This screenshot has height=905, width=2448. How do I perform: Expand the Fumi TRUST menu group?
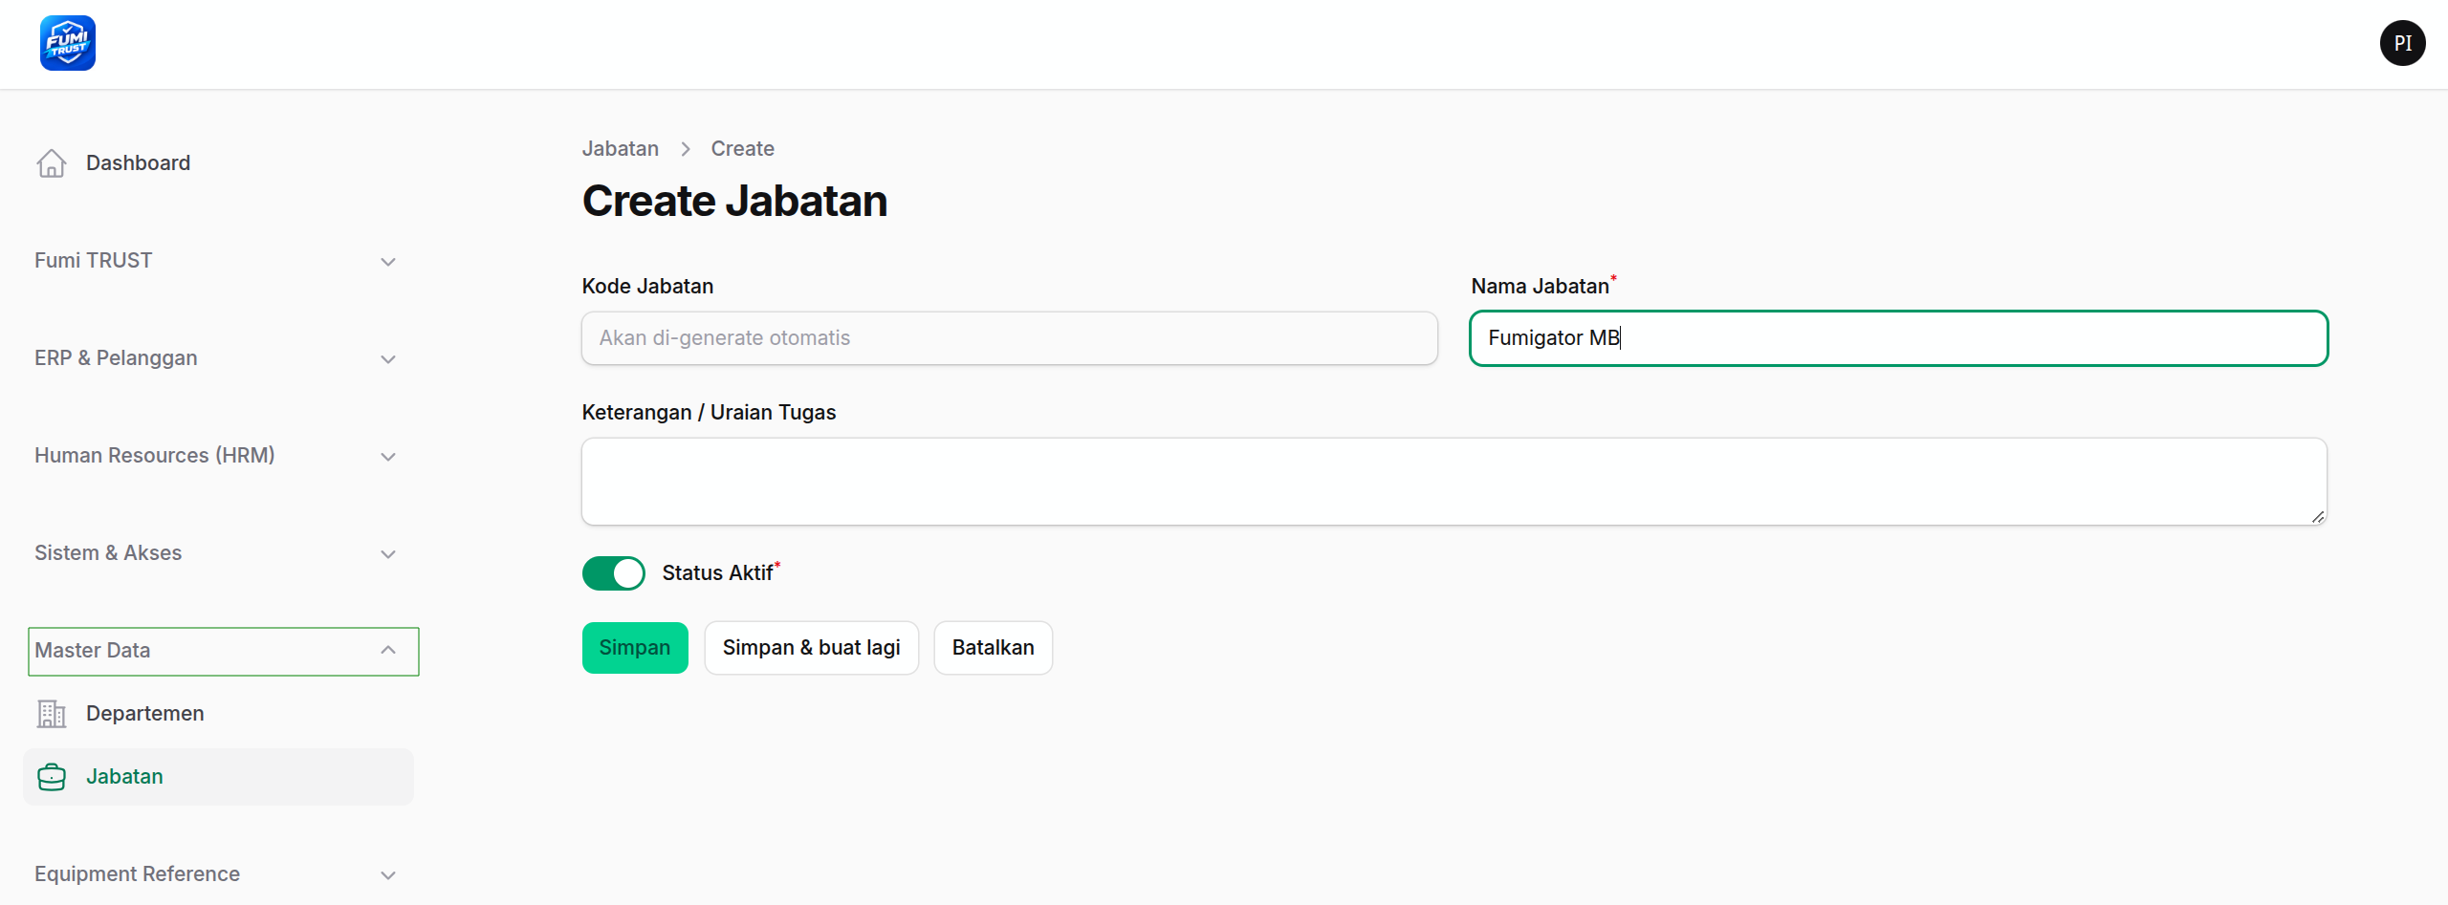coord(215,261)
